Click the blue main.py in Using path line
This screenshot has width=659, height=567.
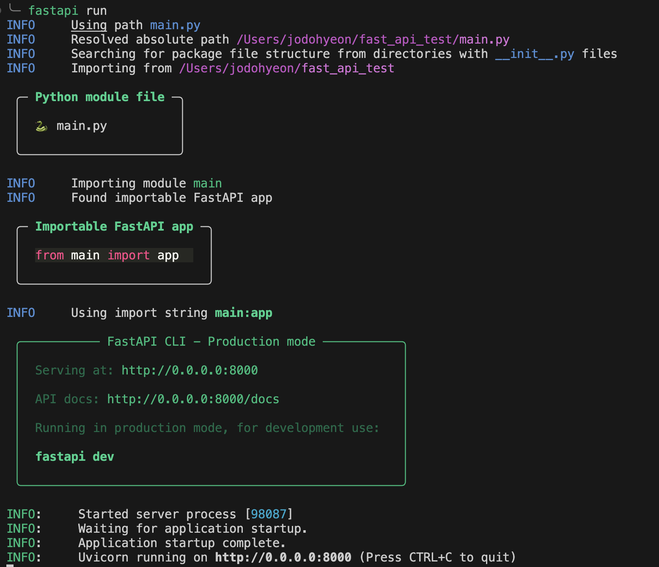[x=175, y=25]
